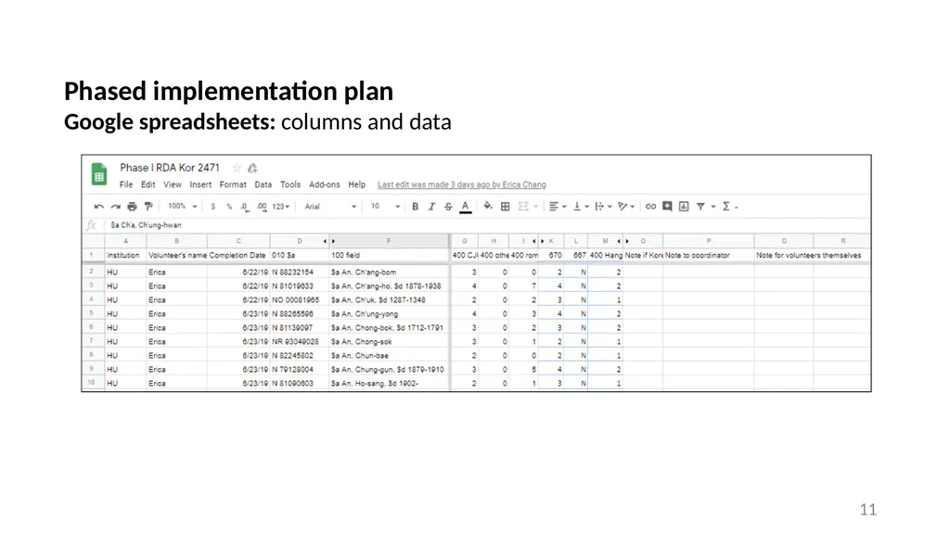The image size is (950, 533).
Task: Click the Undo icon
Action: coord(98,207)
